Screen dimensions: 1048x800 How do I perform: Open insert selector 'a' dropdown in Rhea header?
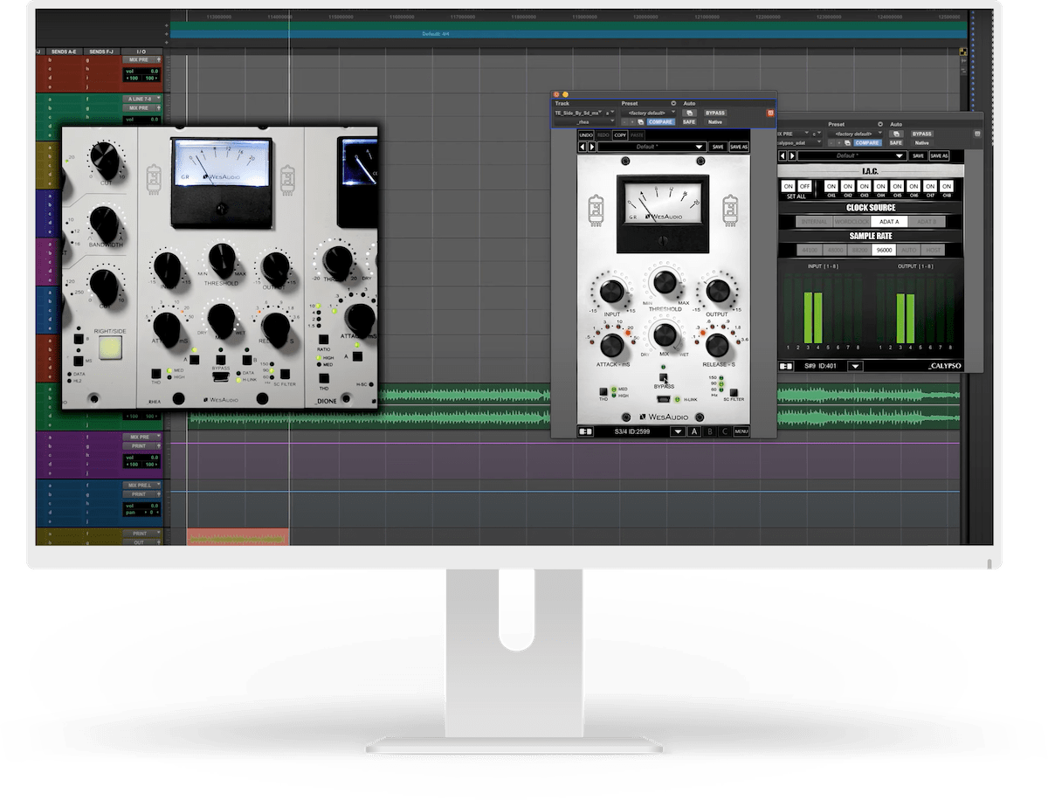(610, 113)
